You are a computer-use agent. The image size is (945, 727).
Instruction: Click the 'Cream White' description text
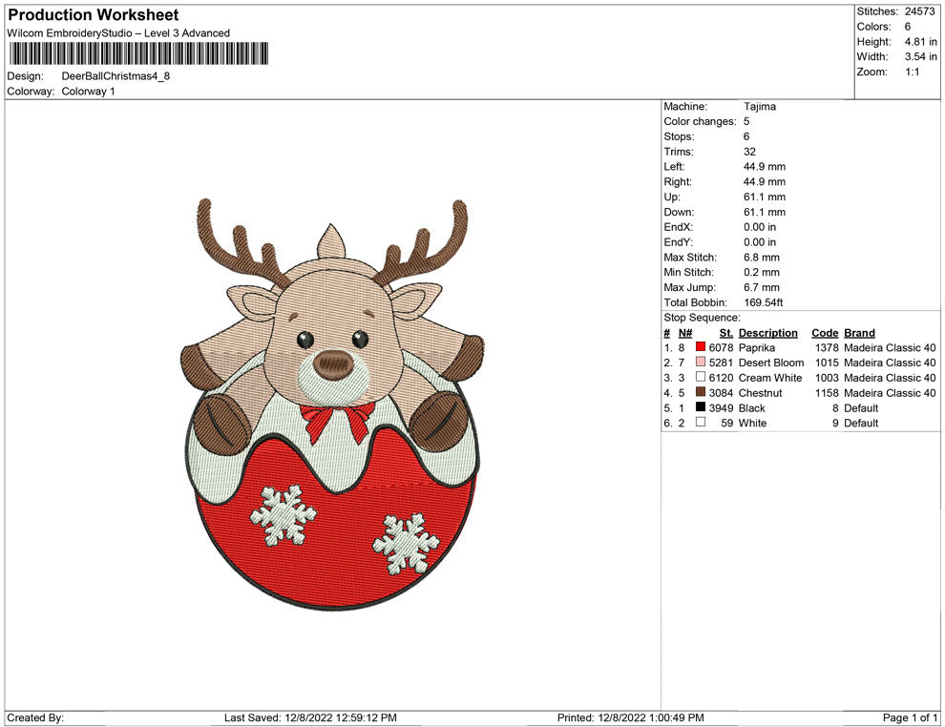(770, 378)
